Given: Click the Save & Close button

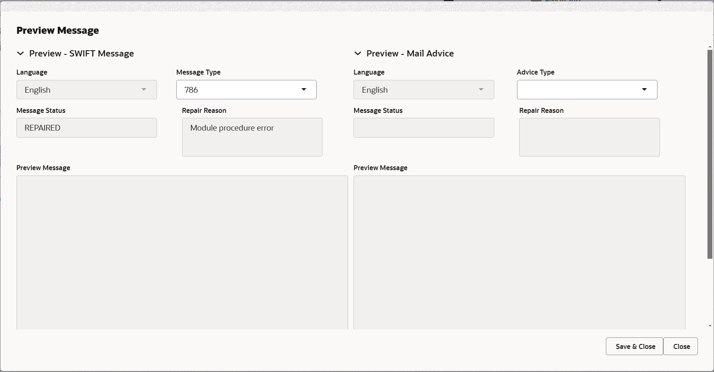Looking at the screenshot, I should click(x=634, y=346).
